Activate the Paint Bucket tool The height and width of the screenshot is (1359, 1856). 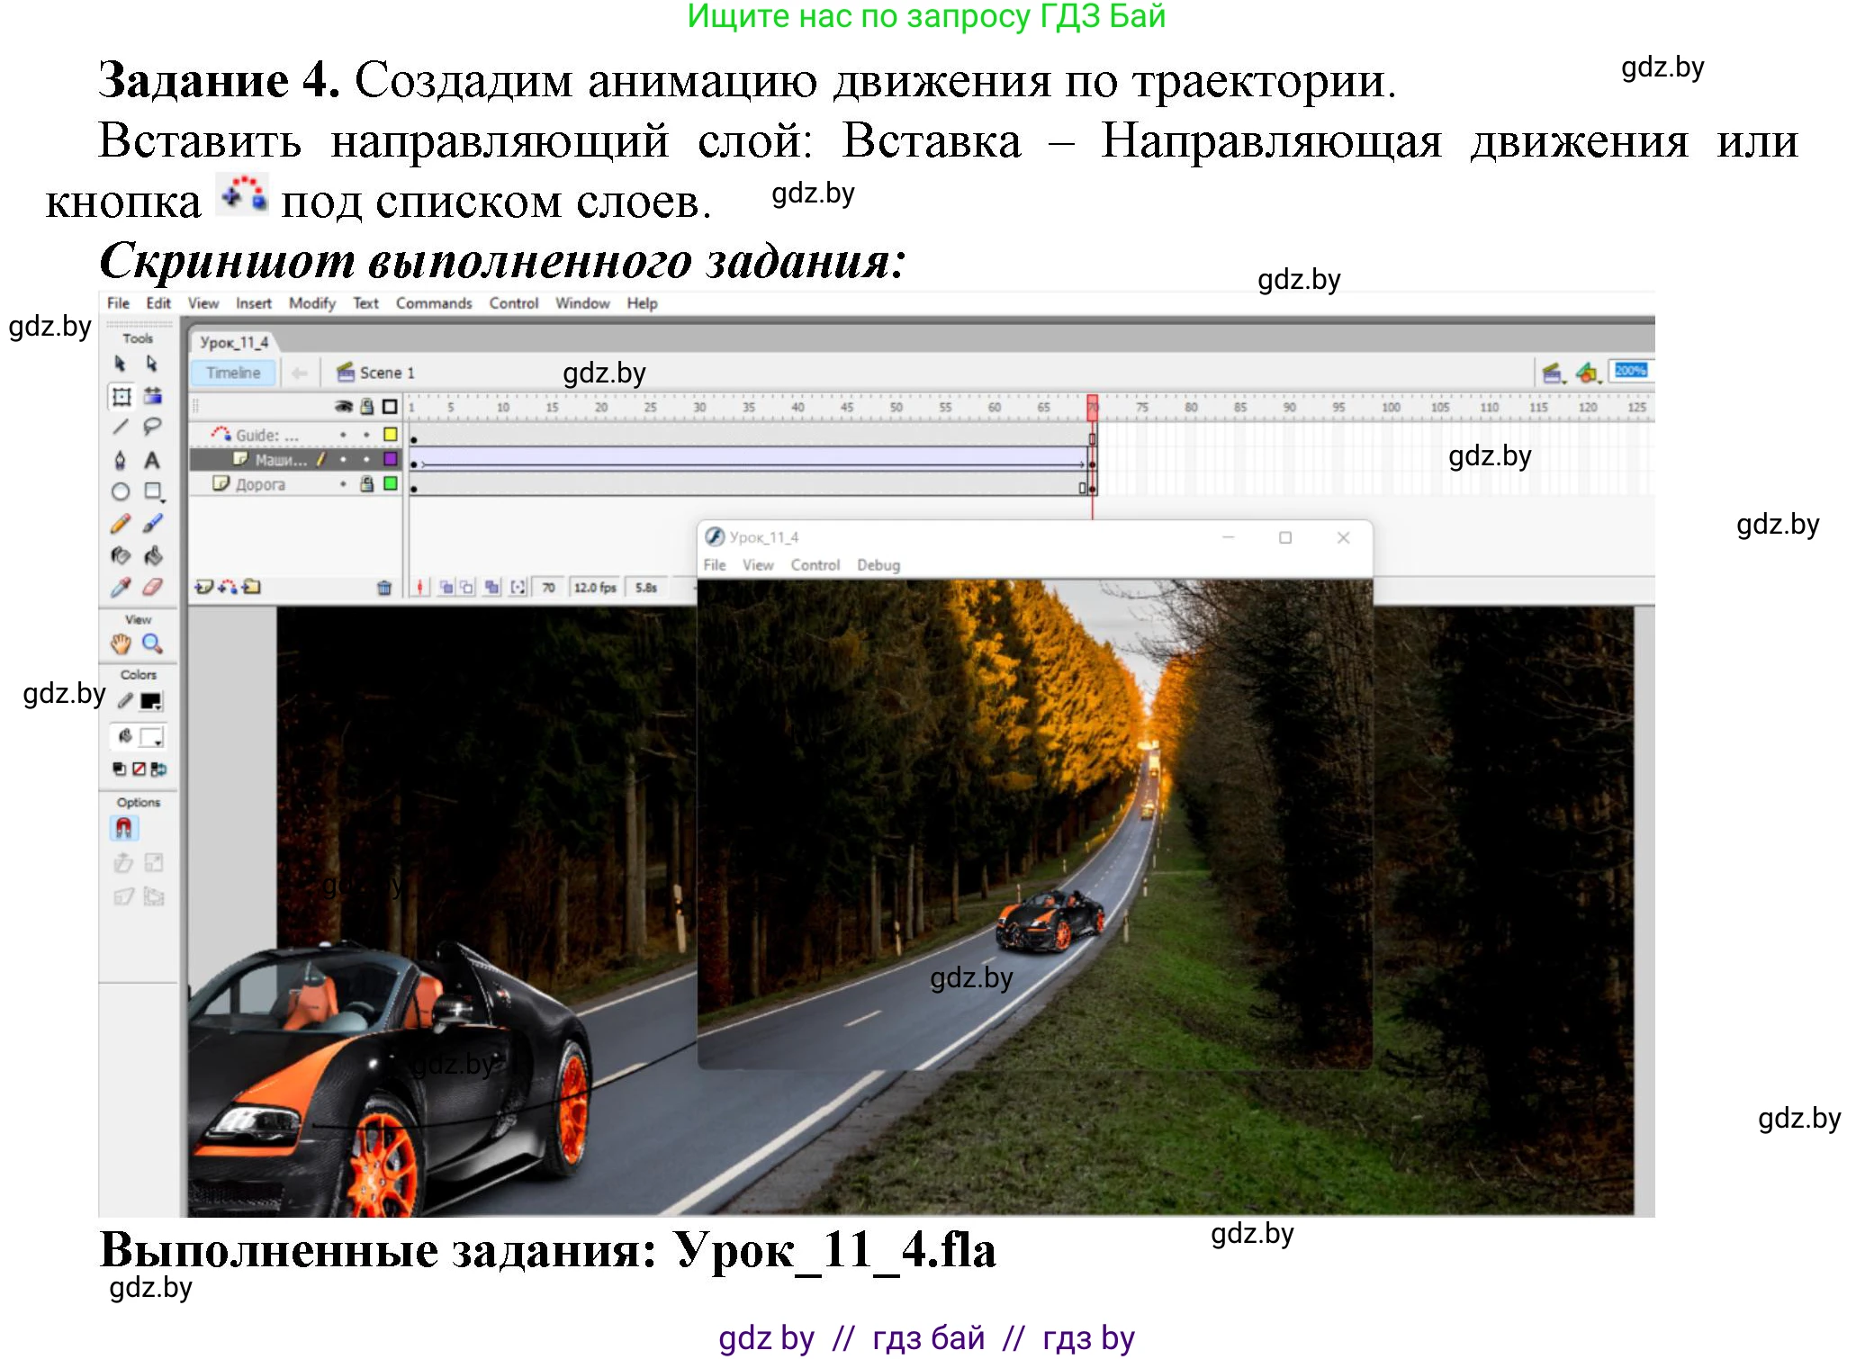154,558
